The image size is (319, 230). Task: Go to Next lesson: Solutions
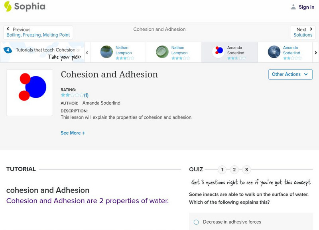(x=303, y=32)
